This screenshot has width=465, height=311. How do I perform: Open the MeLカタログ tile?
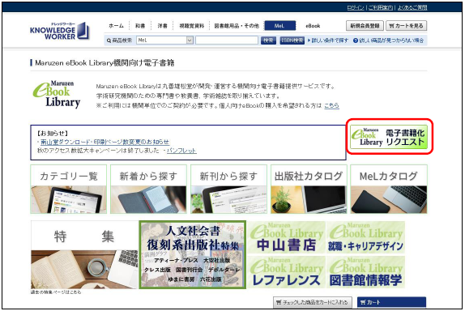pyautogui.click(x=389, y=190)
